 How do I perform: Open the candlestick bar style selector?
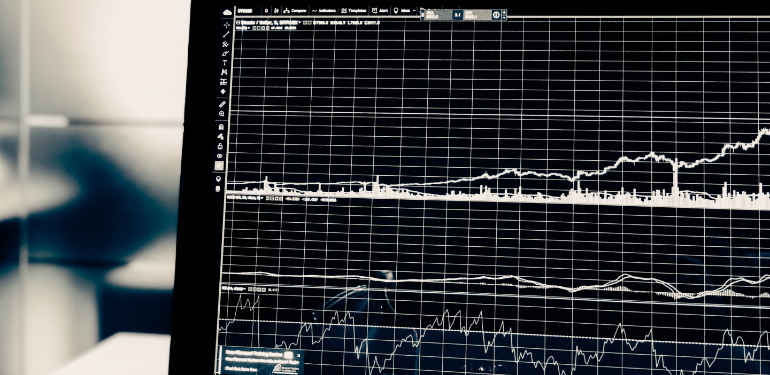[x=276, y=11]
